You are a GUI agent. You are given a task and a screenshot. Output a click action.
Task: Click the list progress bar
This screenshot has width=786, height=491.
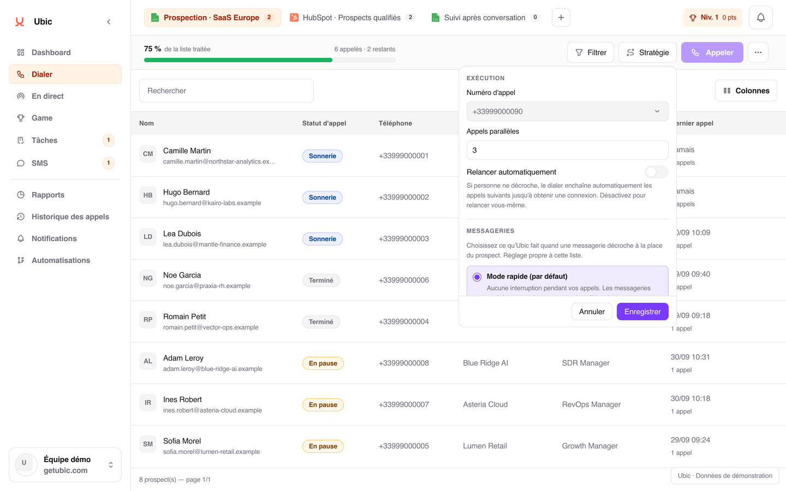click(x=270, y=60)
